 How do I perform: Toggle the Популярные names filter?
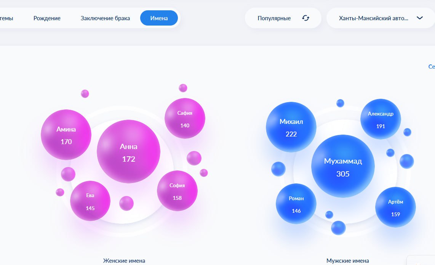[x=274, y=18]
